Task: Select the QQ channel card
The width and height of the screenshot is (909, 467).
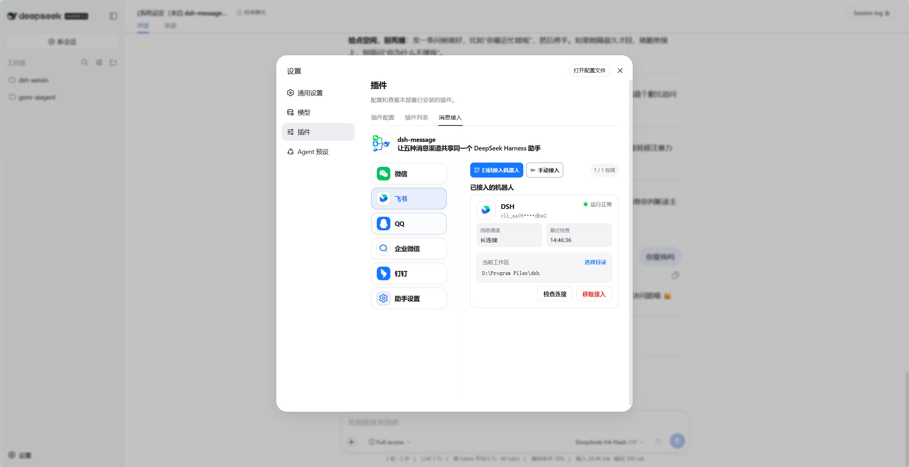Action: (x=409, y=224)
